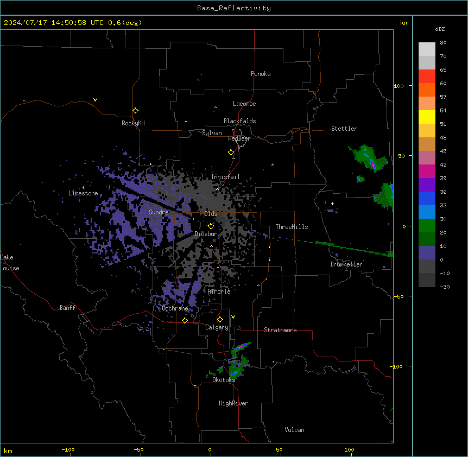The height and width of the screenshot is (457, 468).
Task: Pick the white 70–80 dBZ legend swatch
Action: pos(427,49)
